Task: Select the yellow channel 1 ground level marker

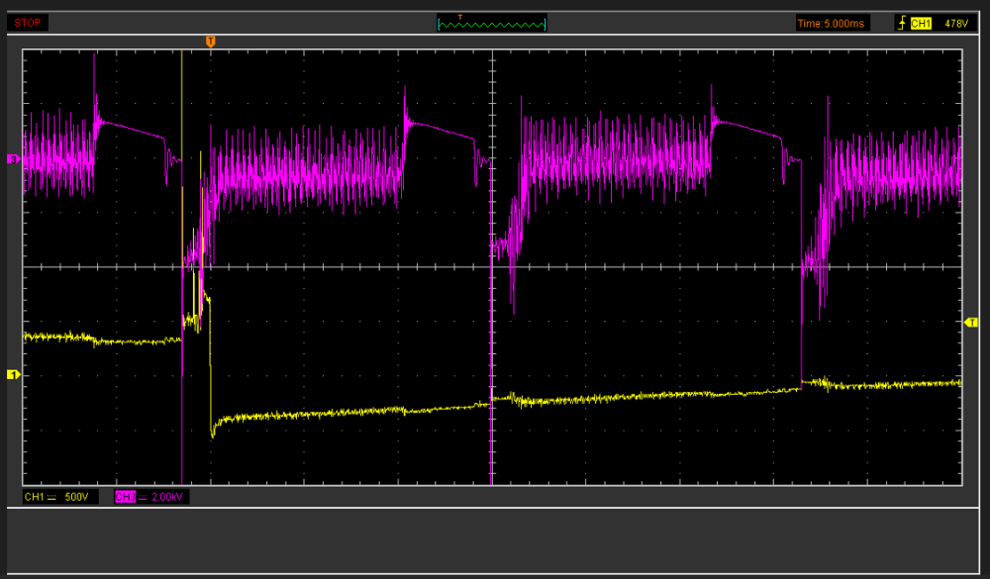Action: coord(14,374)
